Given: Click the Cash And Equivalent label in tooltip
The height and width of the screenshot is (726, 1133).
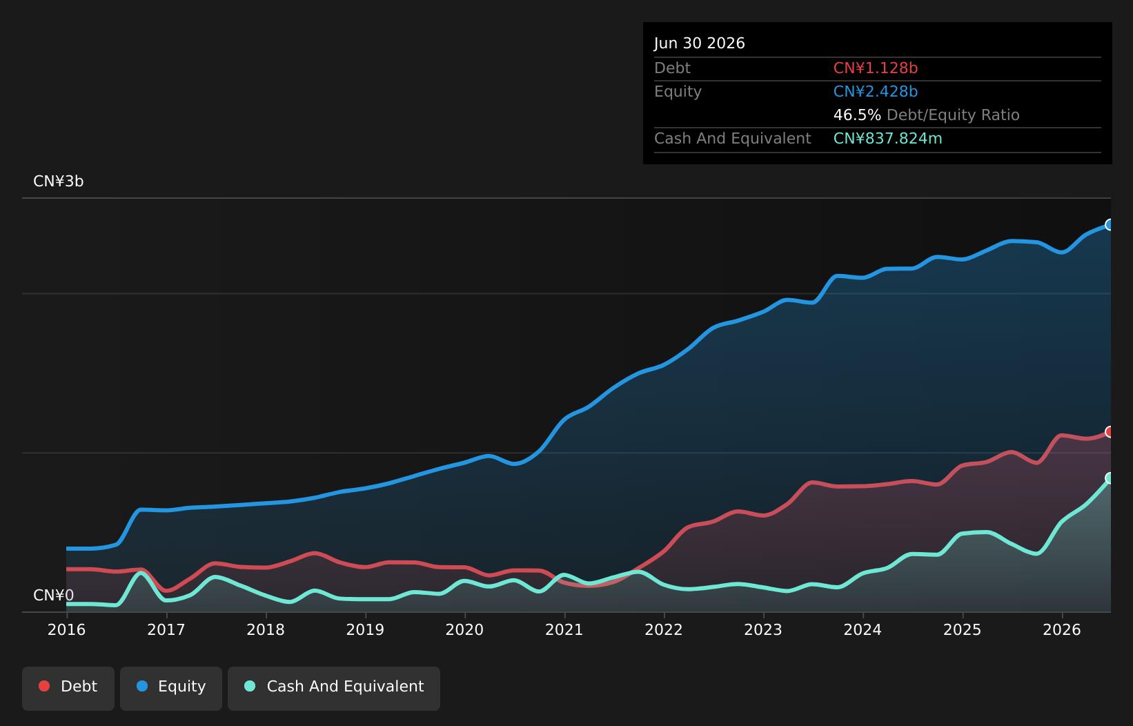Looking at the screenshot, I should point(733,138).
